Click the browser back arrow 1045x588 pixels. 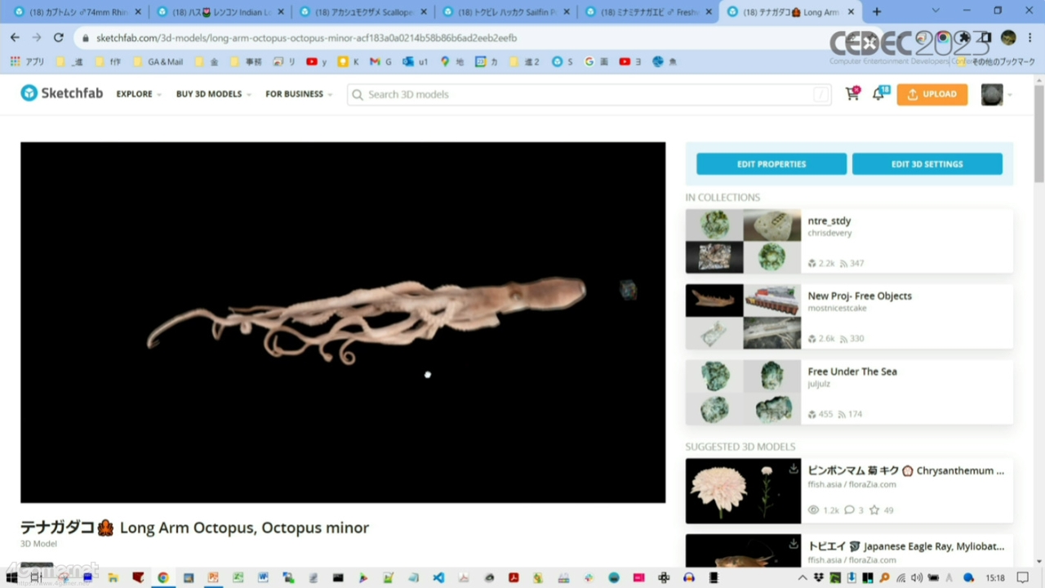[x=15, y=38]
